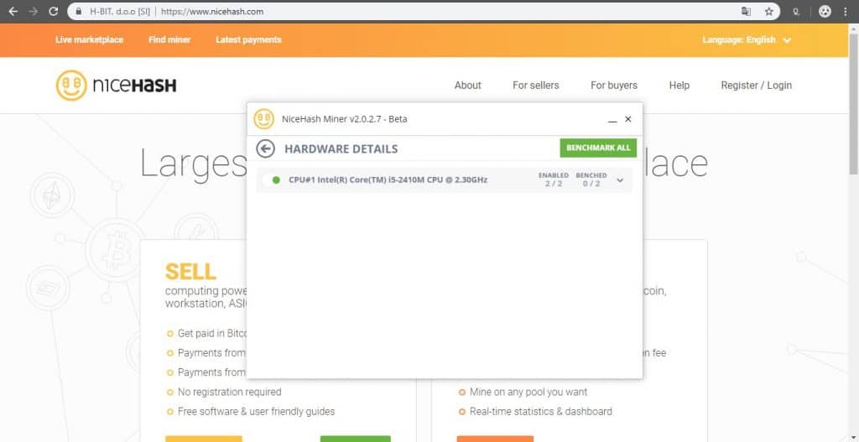The image size is (859, 442).
Task: Open Latest payments link
Action: click(248, 40)
